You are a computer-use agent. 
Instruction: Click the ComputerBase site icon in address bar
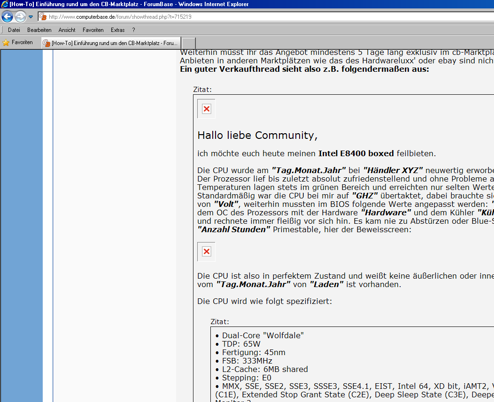(43, 17)
